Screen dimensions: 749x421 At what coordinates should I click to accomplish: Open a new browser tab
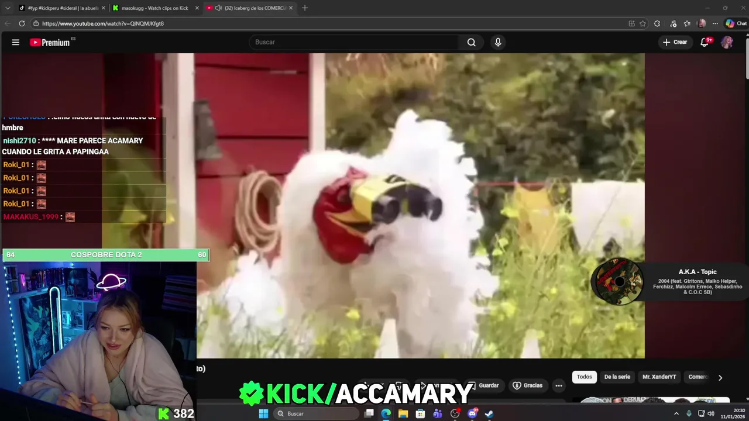point(305,8)
